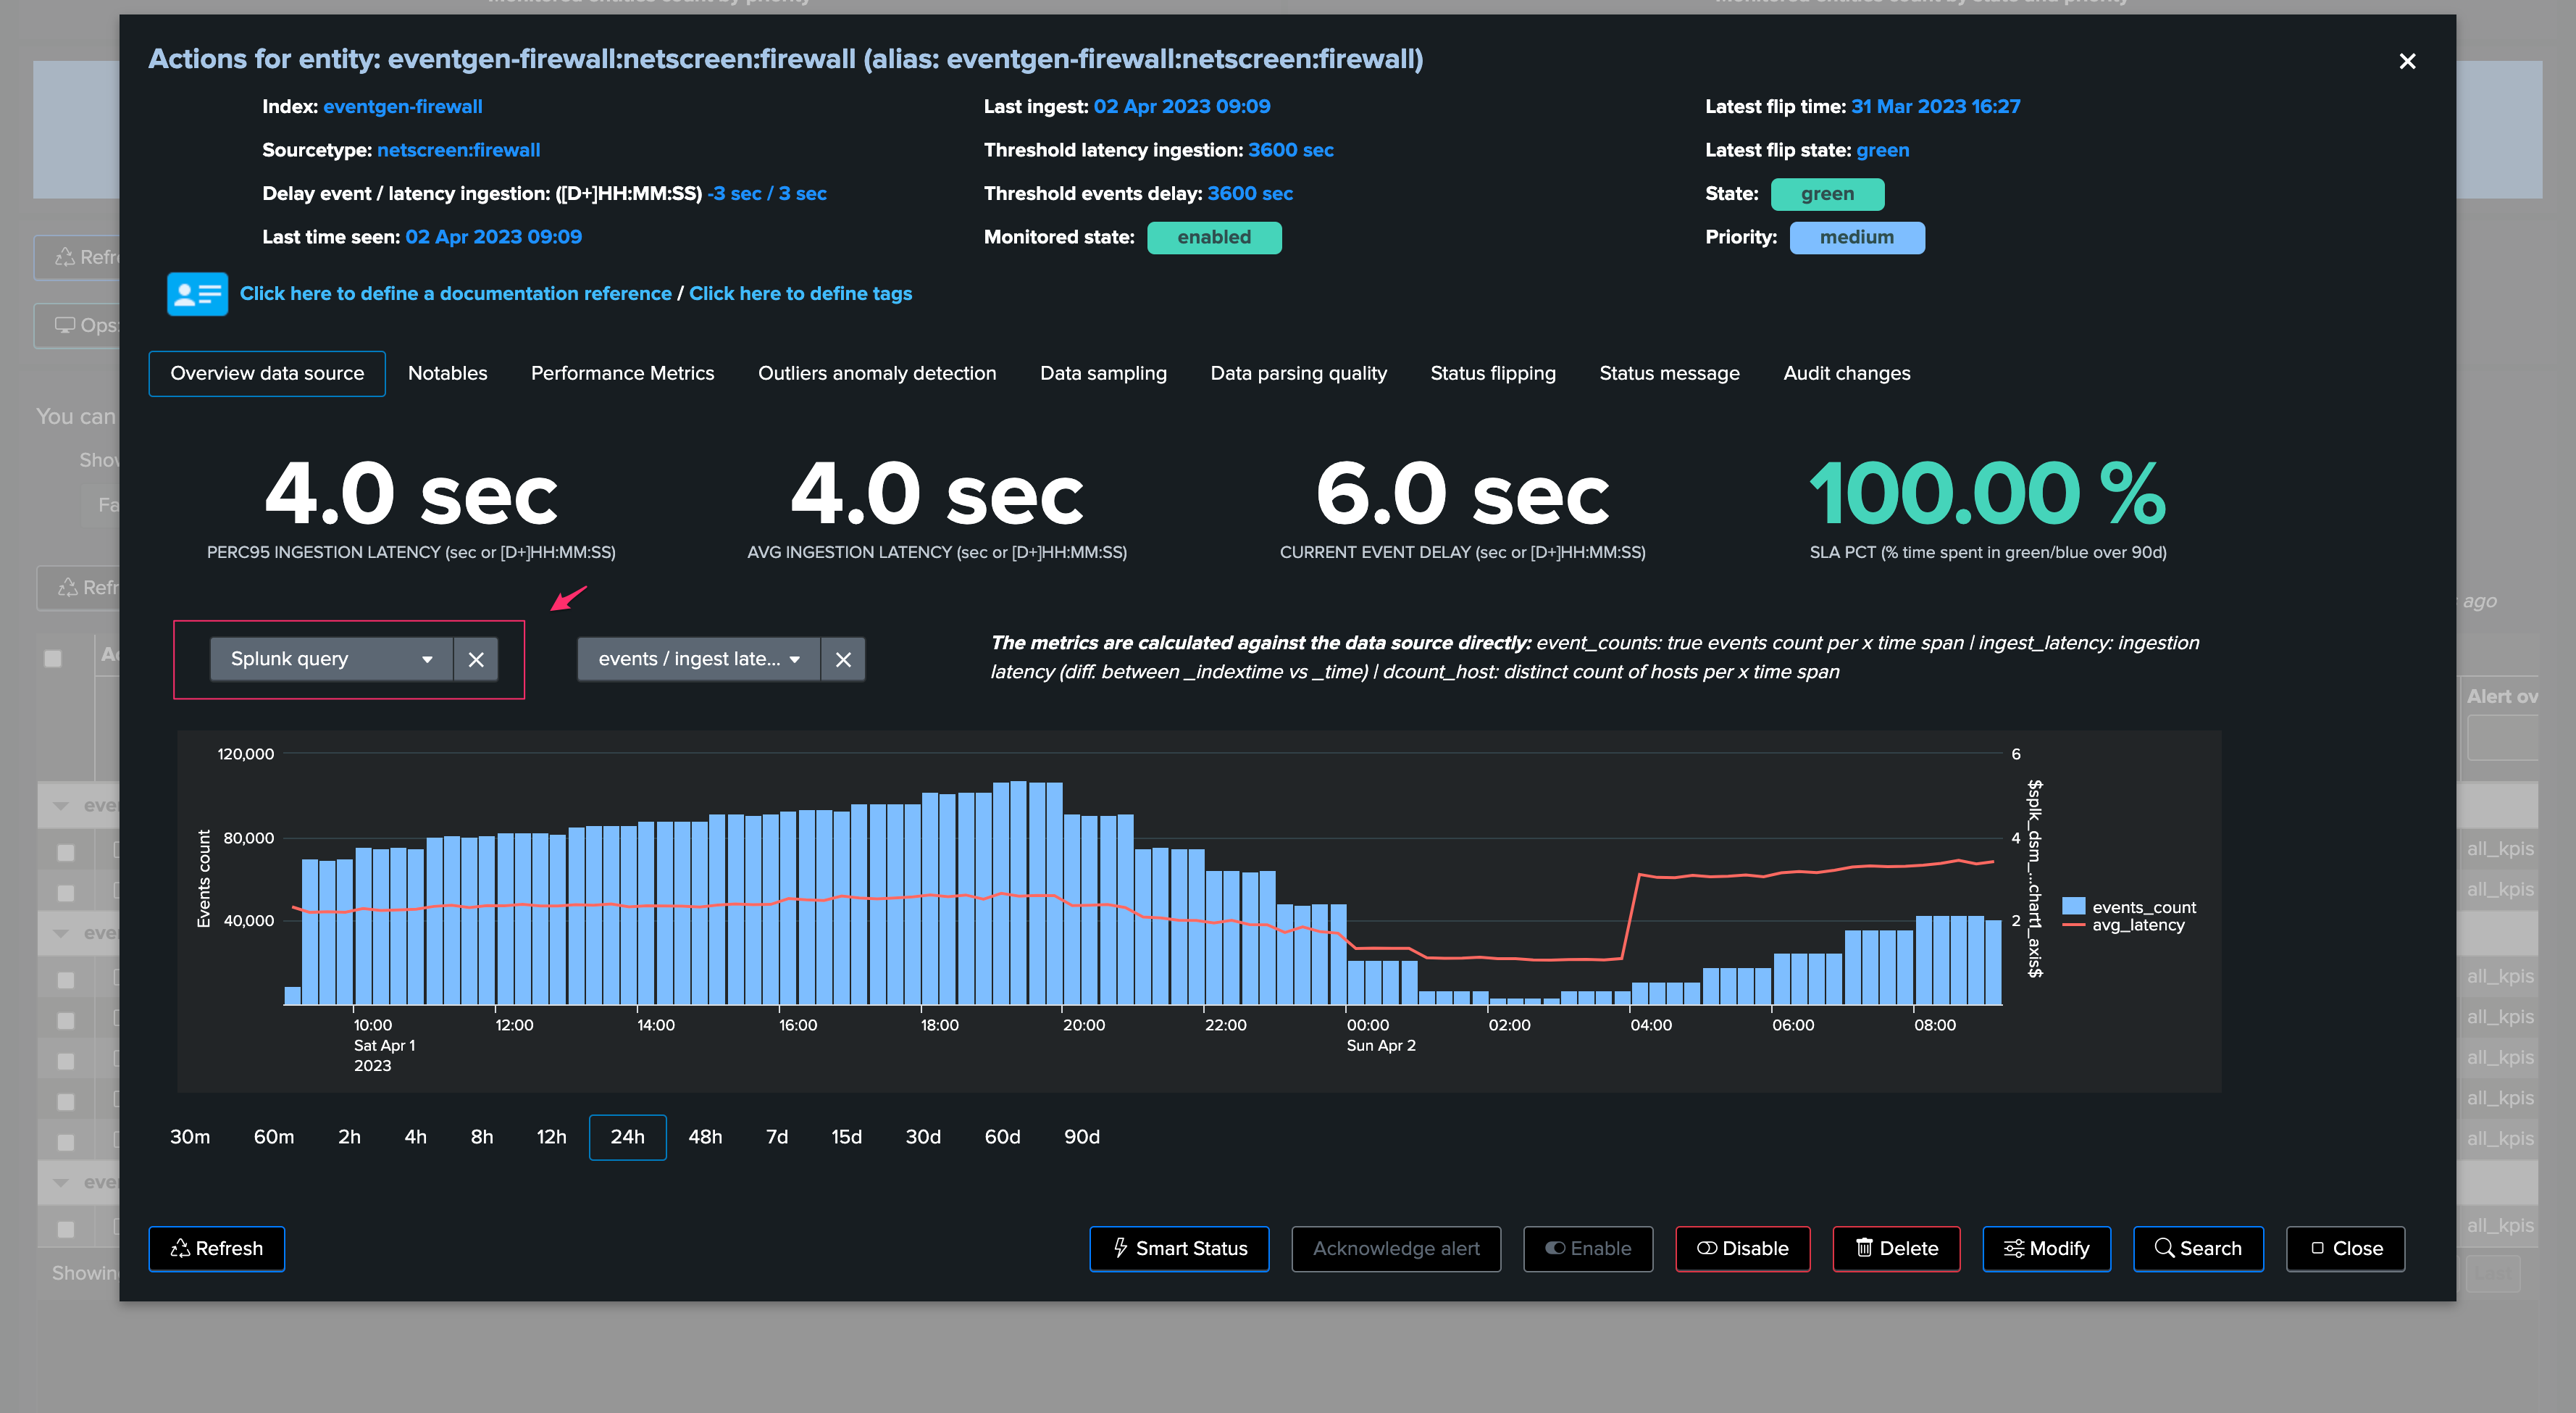Viewport: 2576px width, 1413px height.
Task: Switch to the Overview data source tab
Action: (x=267, y=373)
